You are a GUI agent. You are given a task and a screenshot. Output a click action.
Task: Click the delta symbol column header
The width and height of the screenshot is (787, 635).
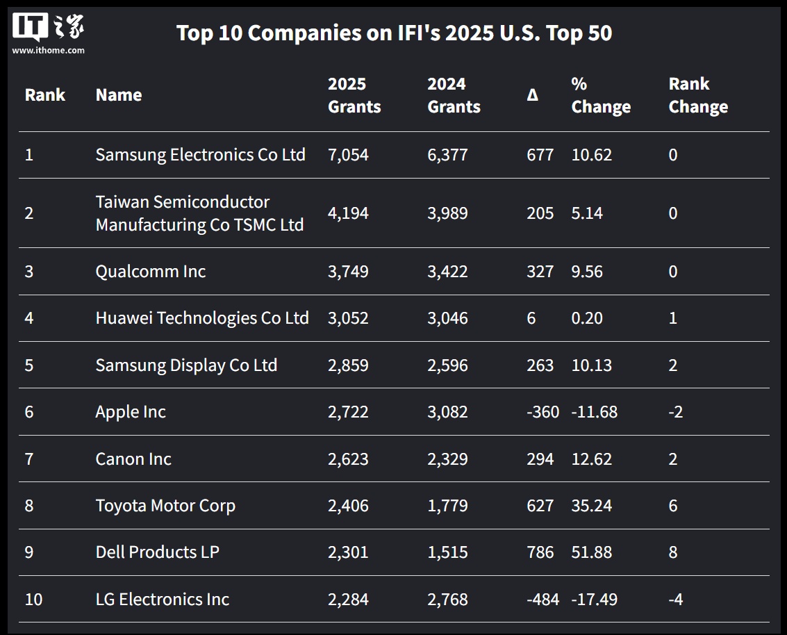(x=532, y=96)
